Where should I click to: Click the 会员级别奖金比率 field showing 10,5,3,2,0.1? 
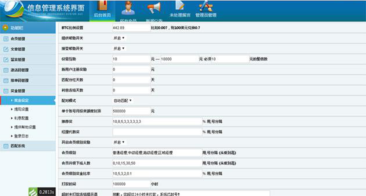point(157,173)
